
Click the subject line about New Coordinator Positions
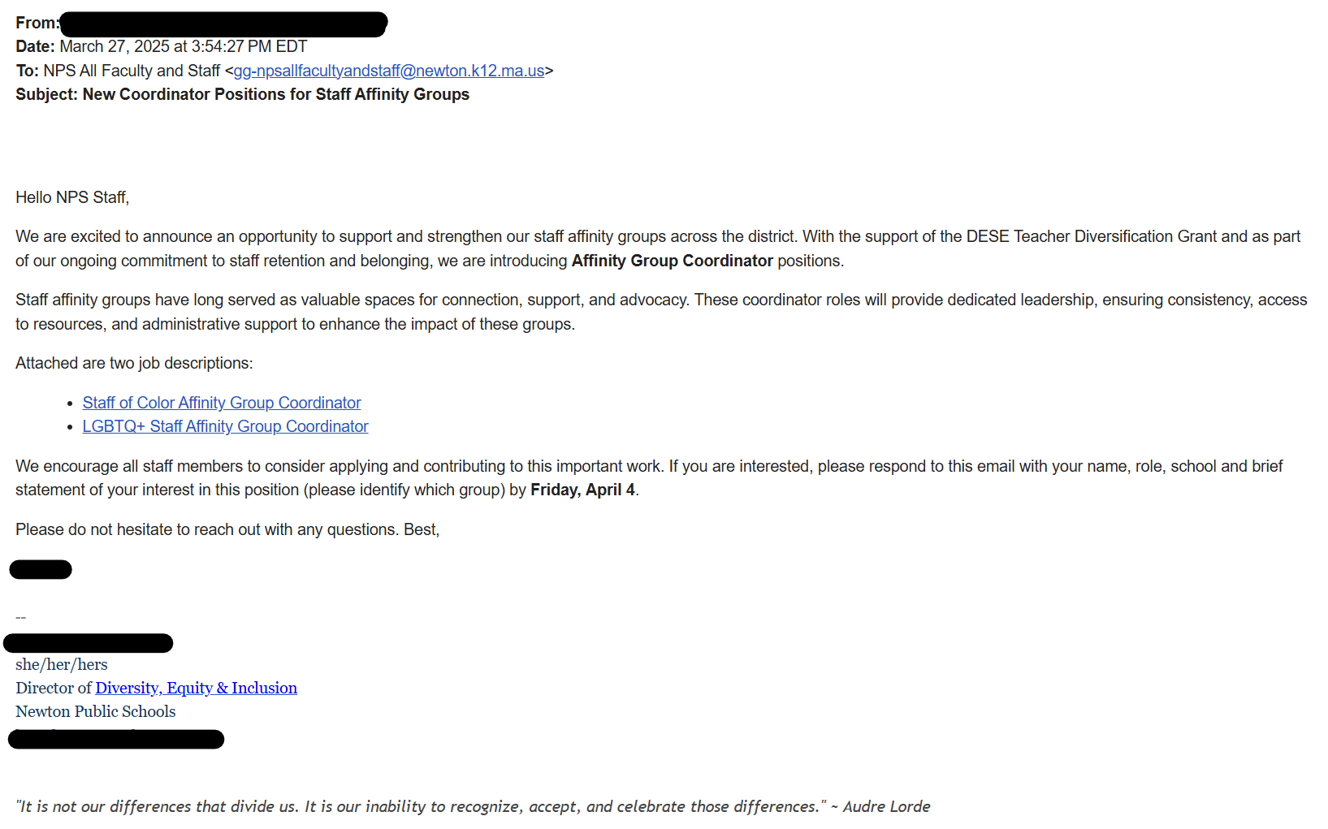coord(242,94)
